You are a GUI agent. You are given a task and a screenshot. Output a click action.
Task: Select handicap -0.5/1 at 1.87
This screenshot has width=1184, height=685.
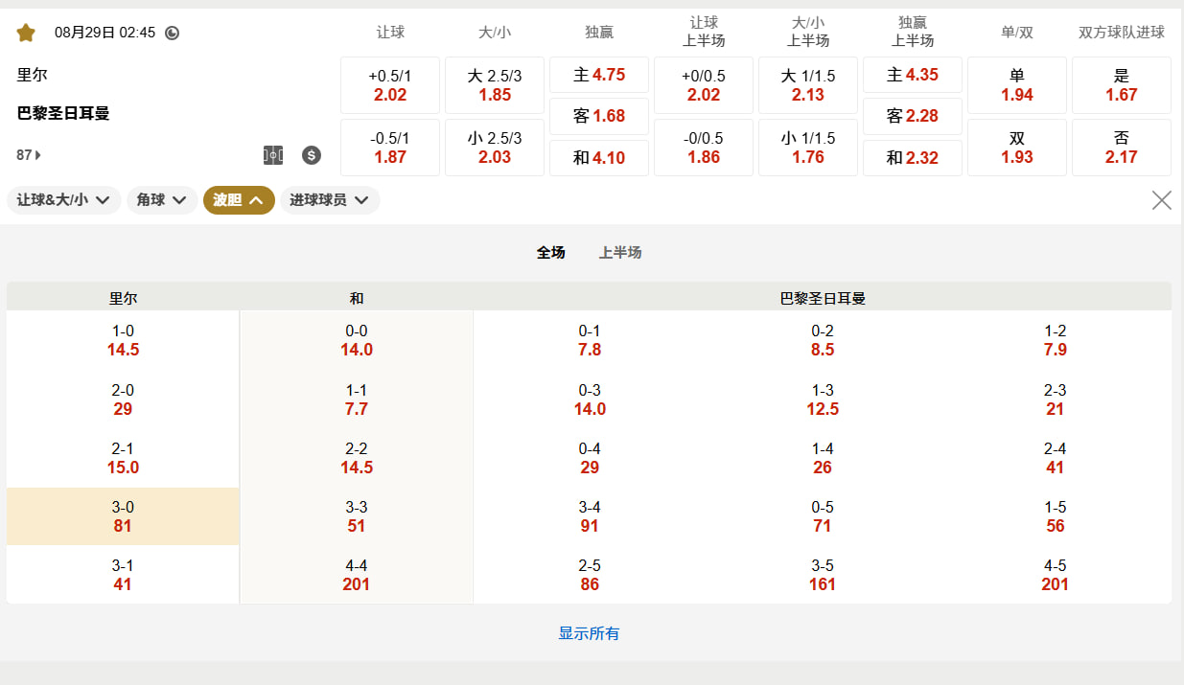click(x=390, y=148)
